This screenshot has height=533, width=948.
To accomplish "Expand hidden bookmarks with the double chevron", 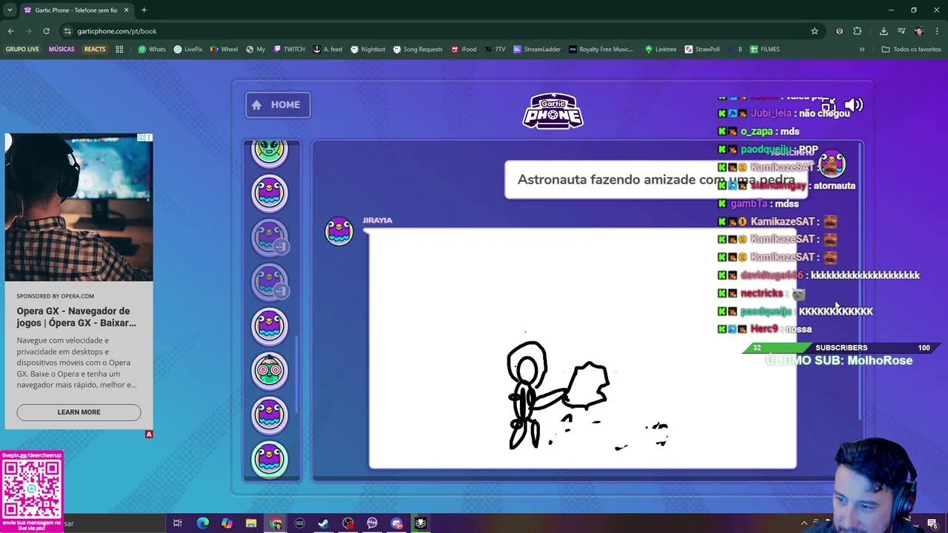I will [861, 50].
